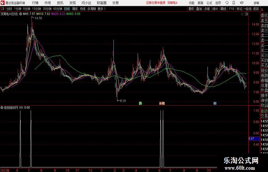Click the MA60: 8.88 label
268x172 pixels.
point(73,14)
